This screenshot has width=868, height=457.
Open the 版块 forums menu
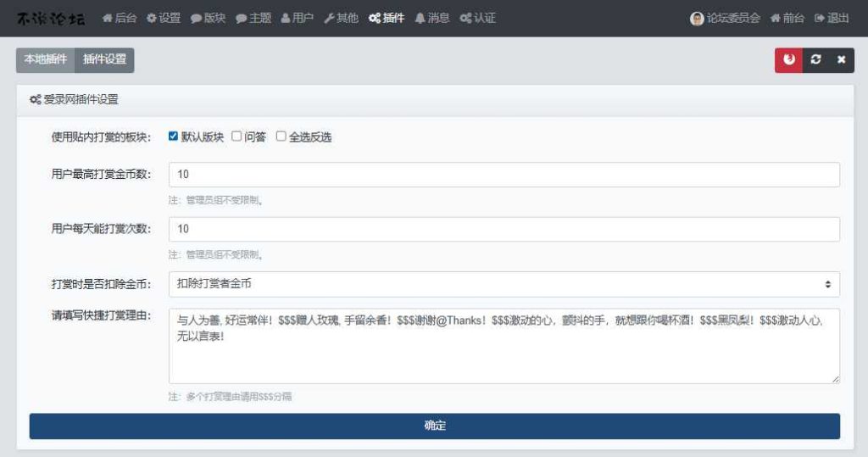pyautogui.click(x=208, y=19)
